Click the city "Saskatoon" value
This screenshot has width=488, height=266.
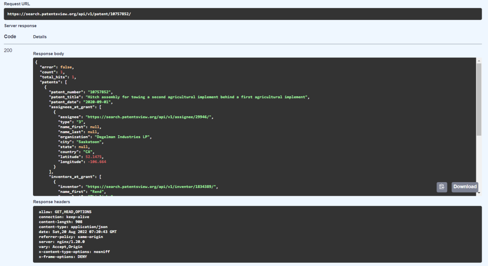[x=89, y=142]
